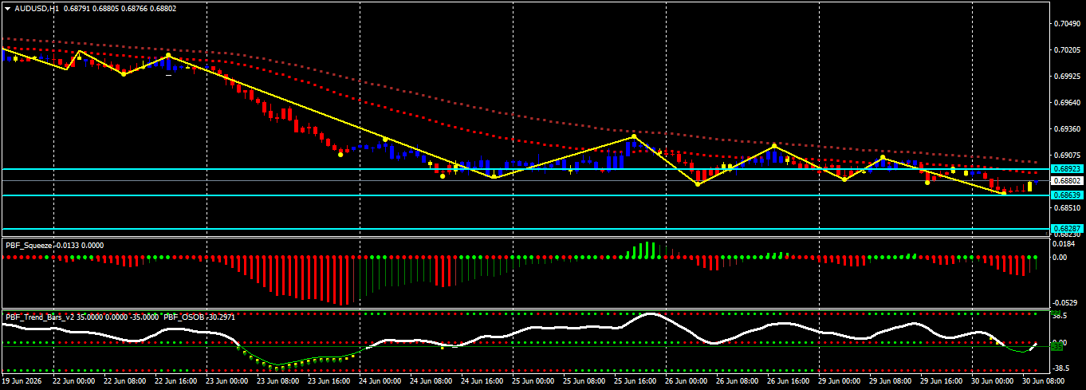The image size is (1086, 390).
Task: Click the green OSOB value tag on oscillator scale
Action: [x=1057, y=346]
